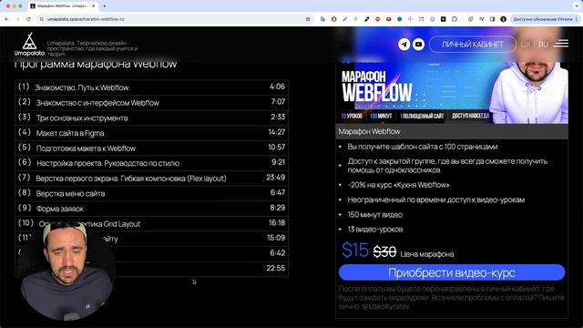Click the 6:42 lesson duration
Screen dimensions: 583x328
click(x=277, y=253)
